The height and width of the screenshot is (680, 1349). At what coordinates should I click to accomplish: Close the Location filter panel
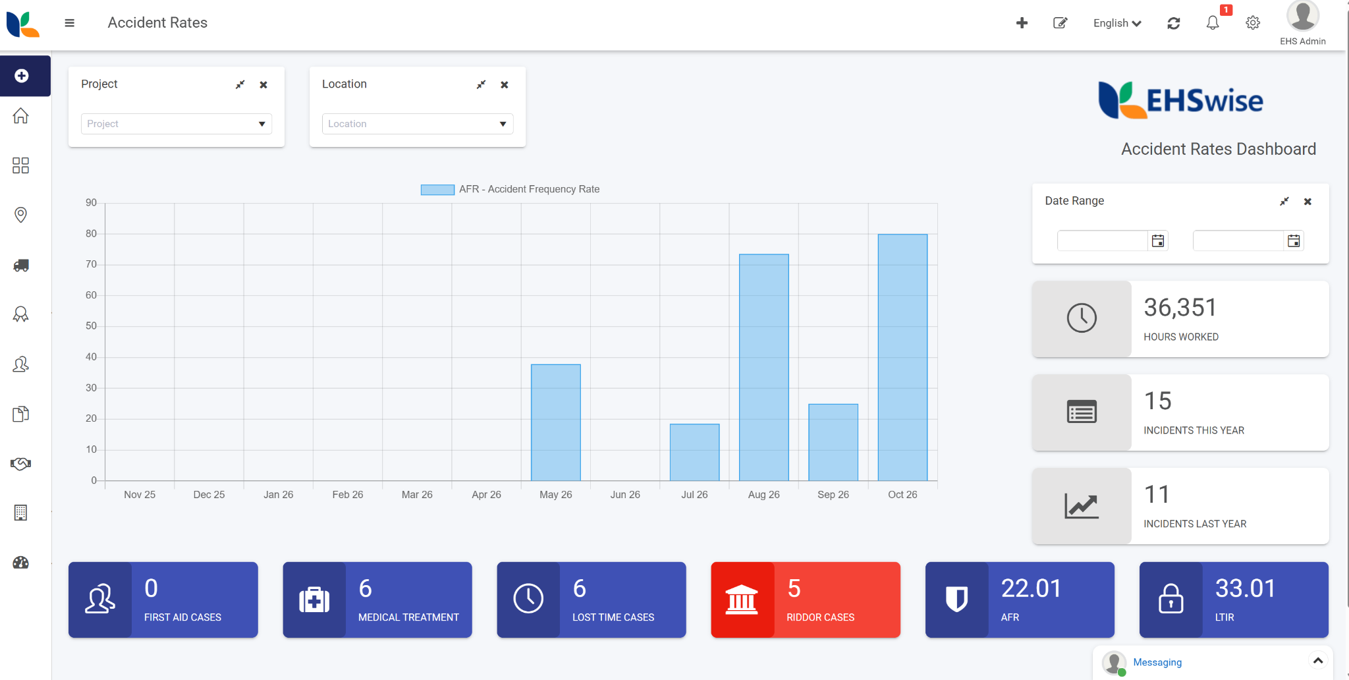point(505,84)
